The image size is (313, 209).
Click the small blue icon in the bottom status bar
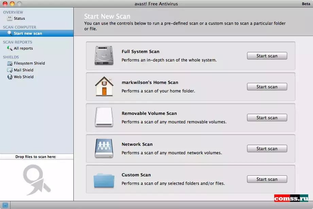(x=5, y=205)
